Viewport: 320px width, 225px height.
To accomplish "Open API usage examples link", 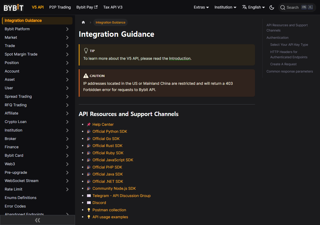I will coord(110,217).
